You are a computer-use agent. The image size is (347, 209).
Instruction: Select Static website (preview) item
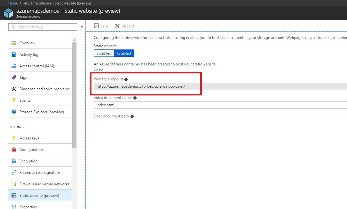pyautogui.click(x=40, y=195)
